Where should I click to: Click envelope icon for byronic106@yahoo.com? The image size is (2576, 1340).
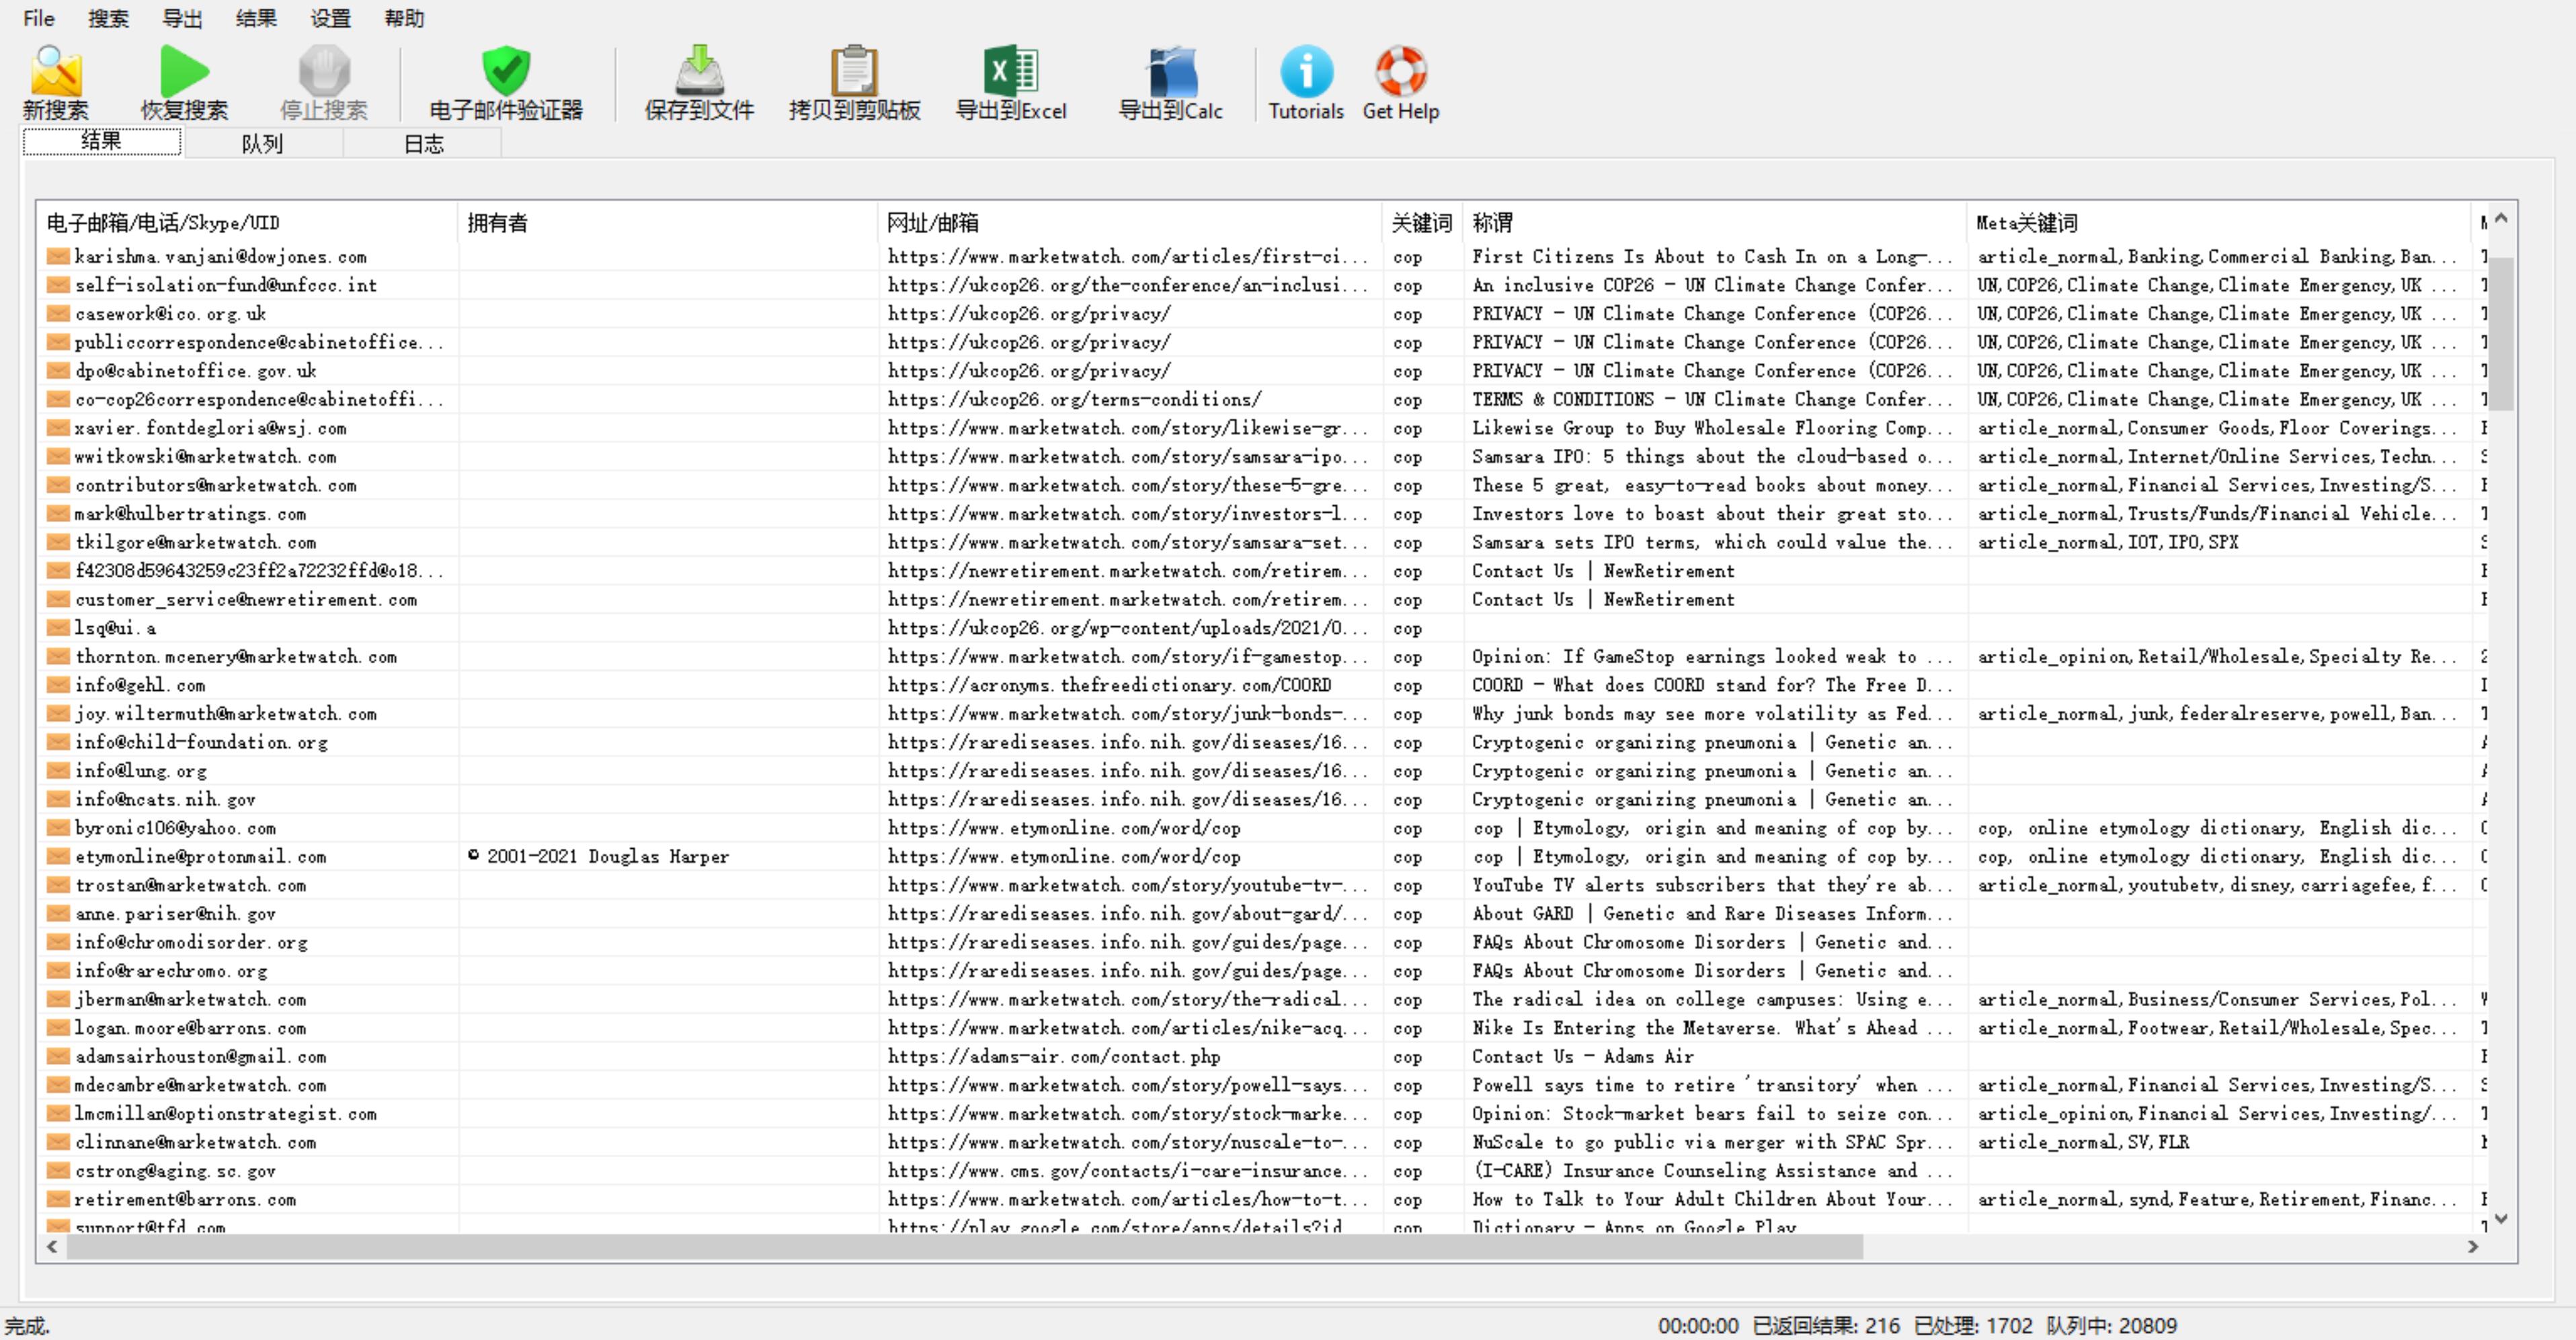59,828
